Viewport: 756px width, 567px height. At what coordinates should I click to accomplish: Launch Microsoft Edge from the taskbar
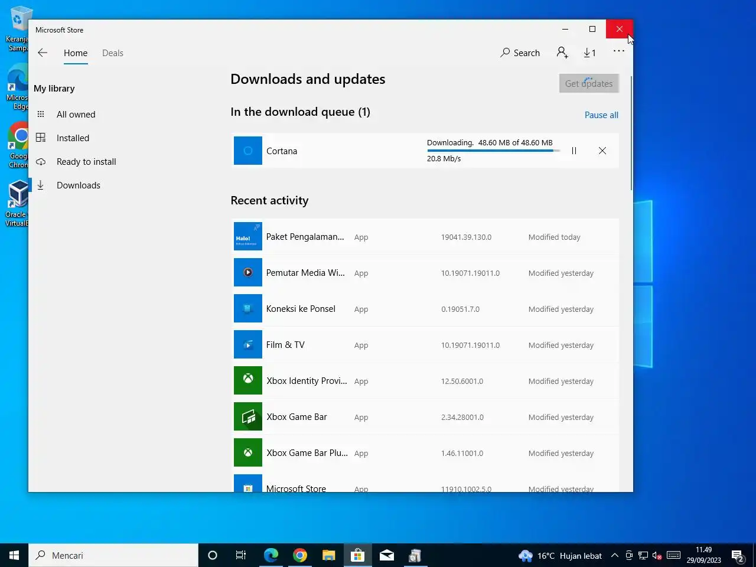(271, 555)
